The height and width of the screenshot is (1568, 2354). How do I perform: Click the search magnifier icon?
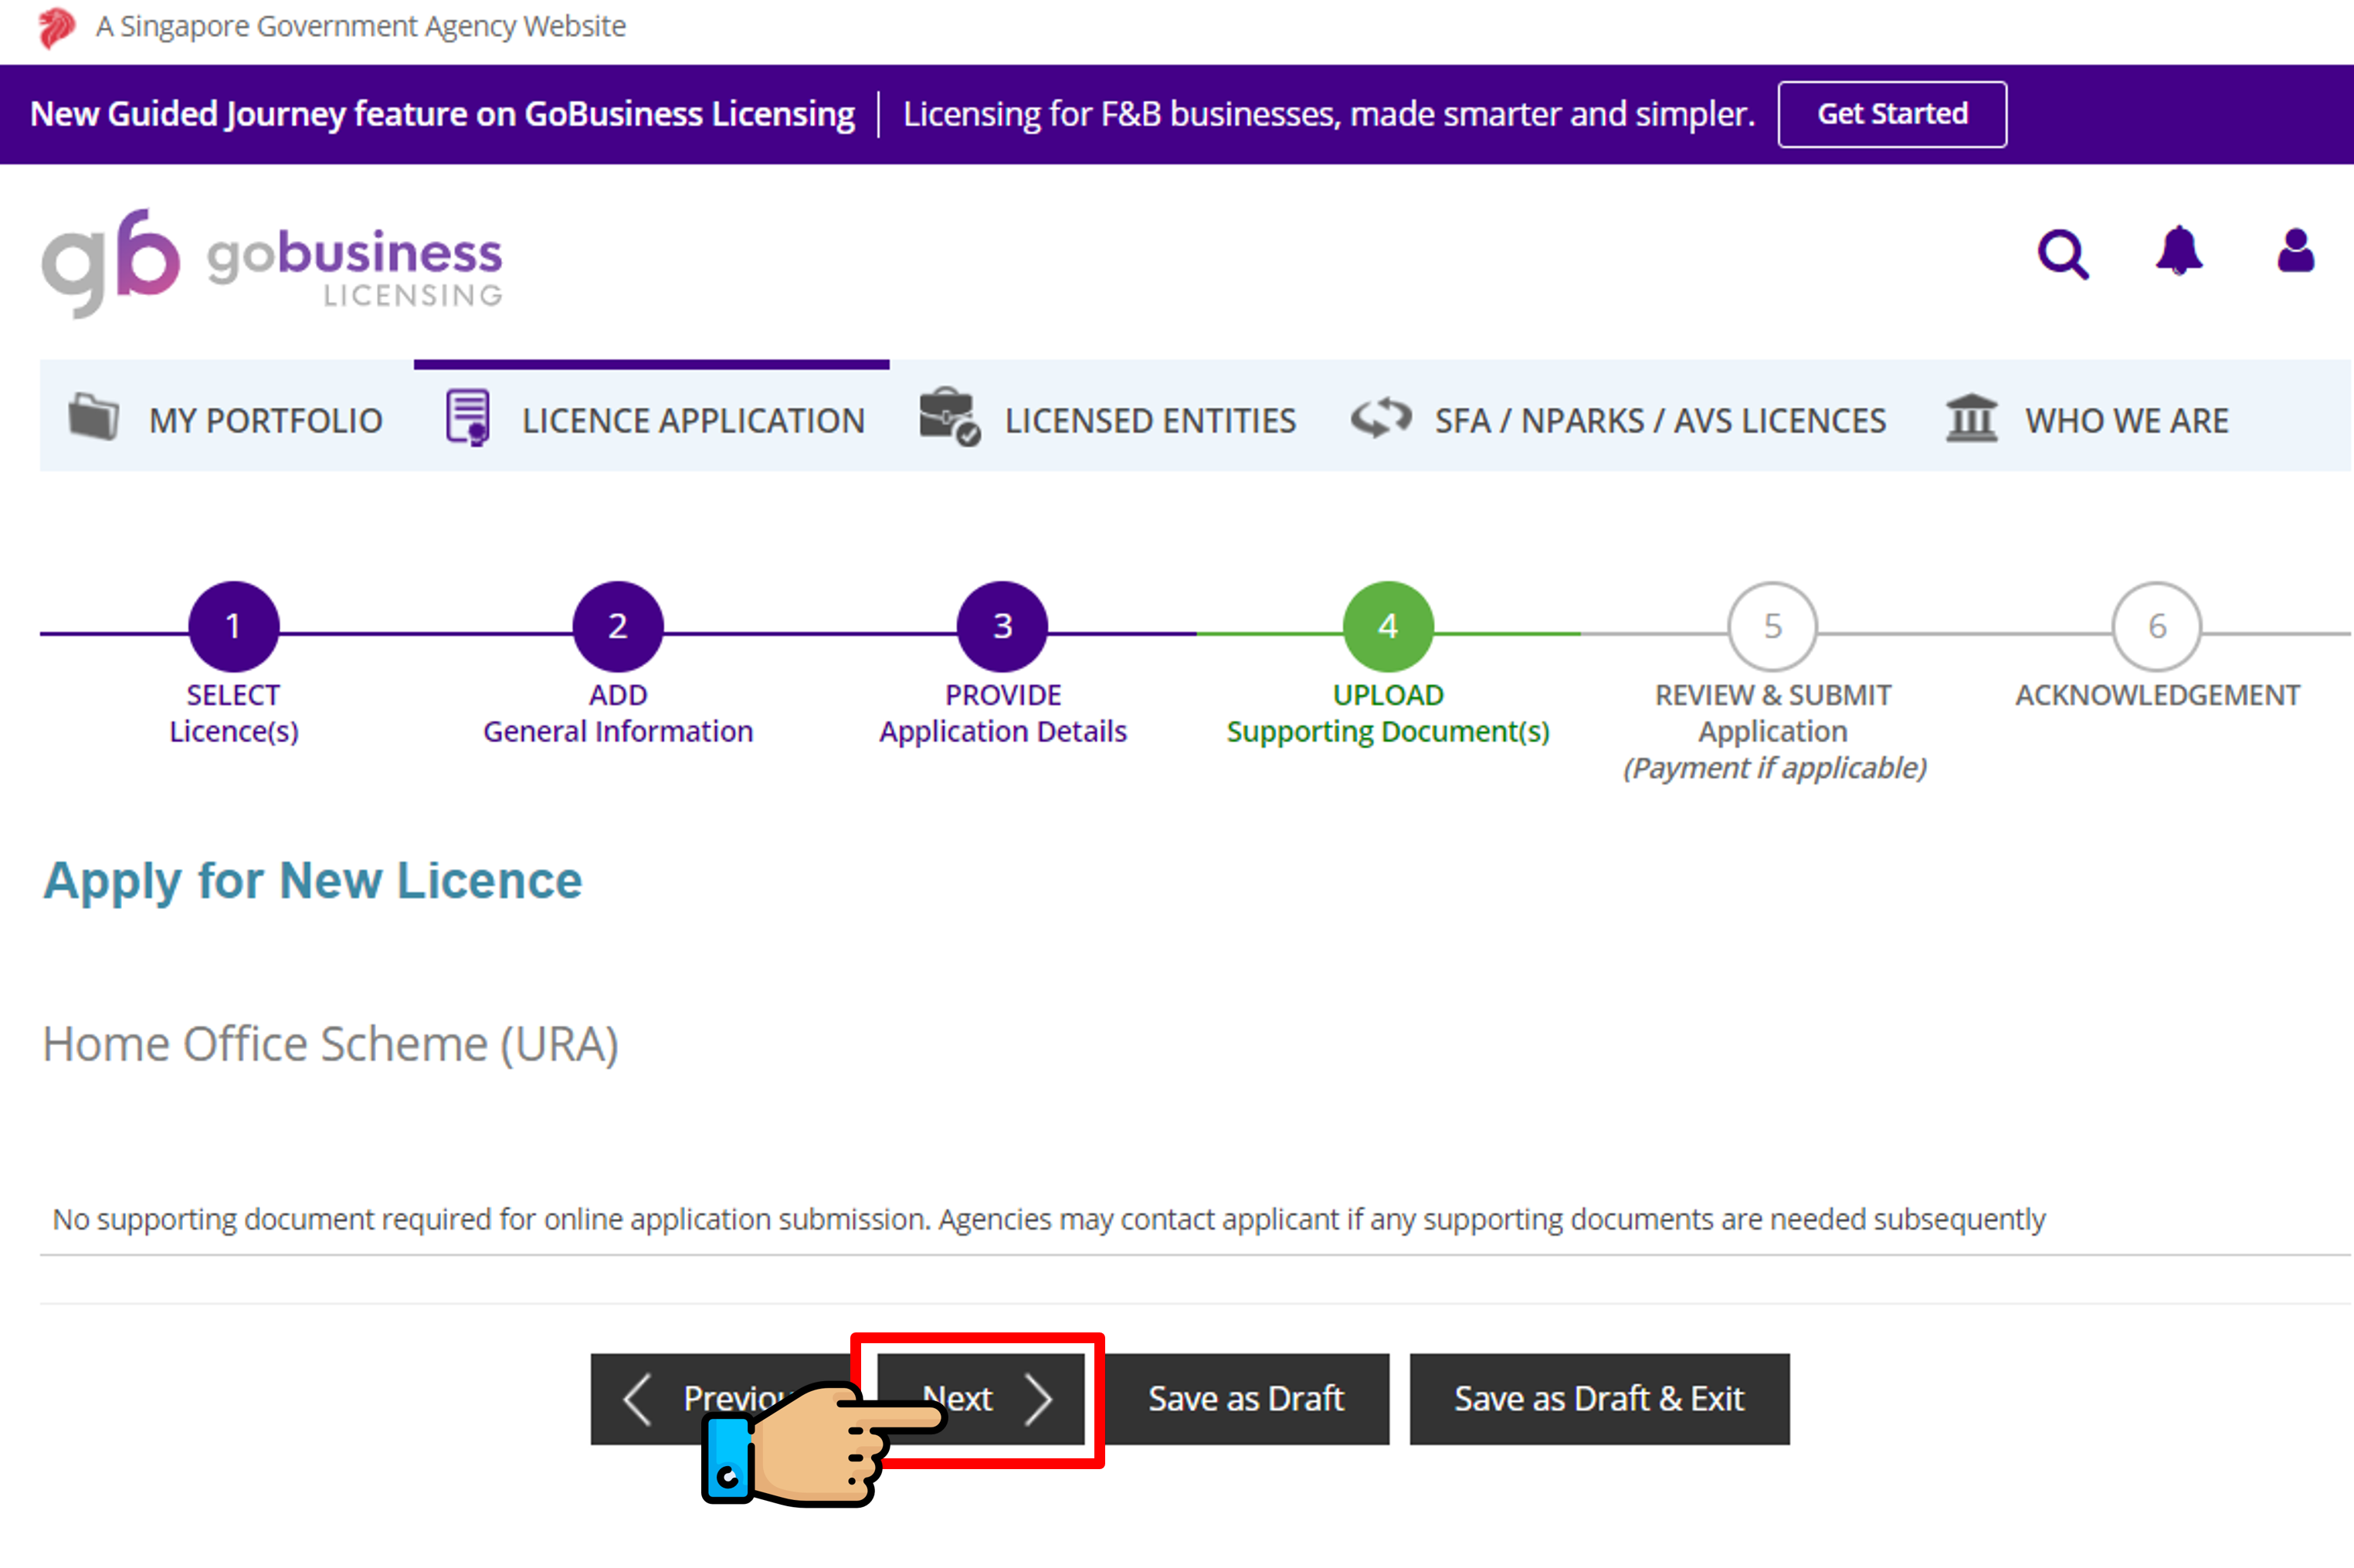tap(2063, 254)
